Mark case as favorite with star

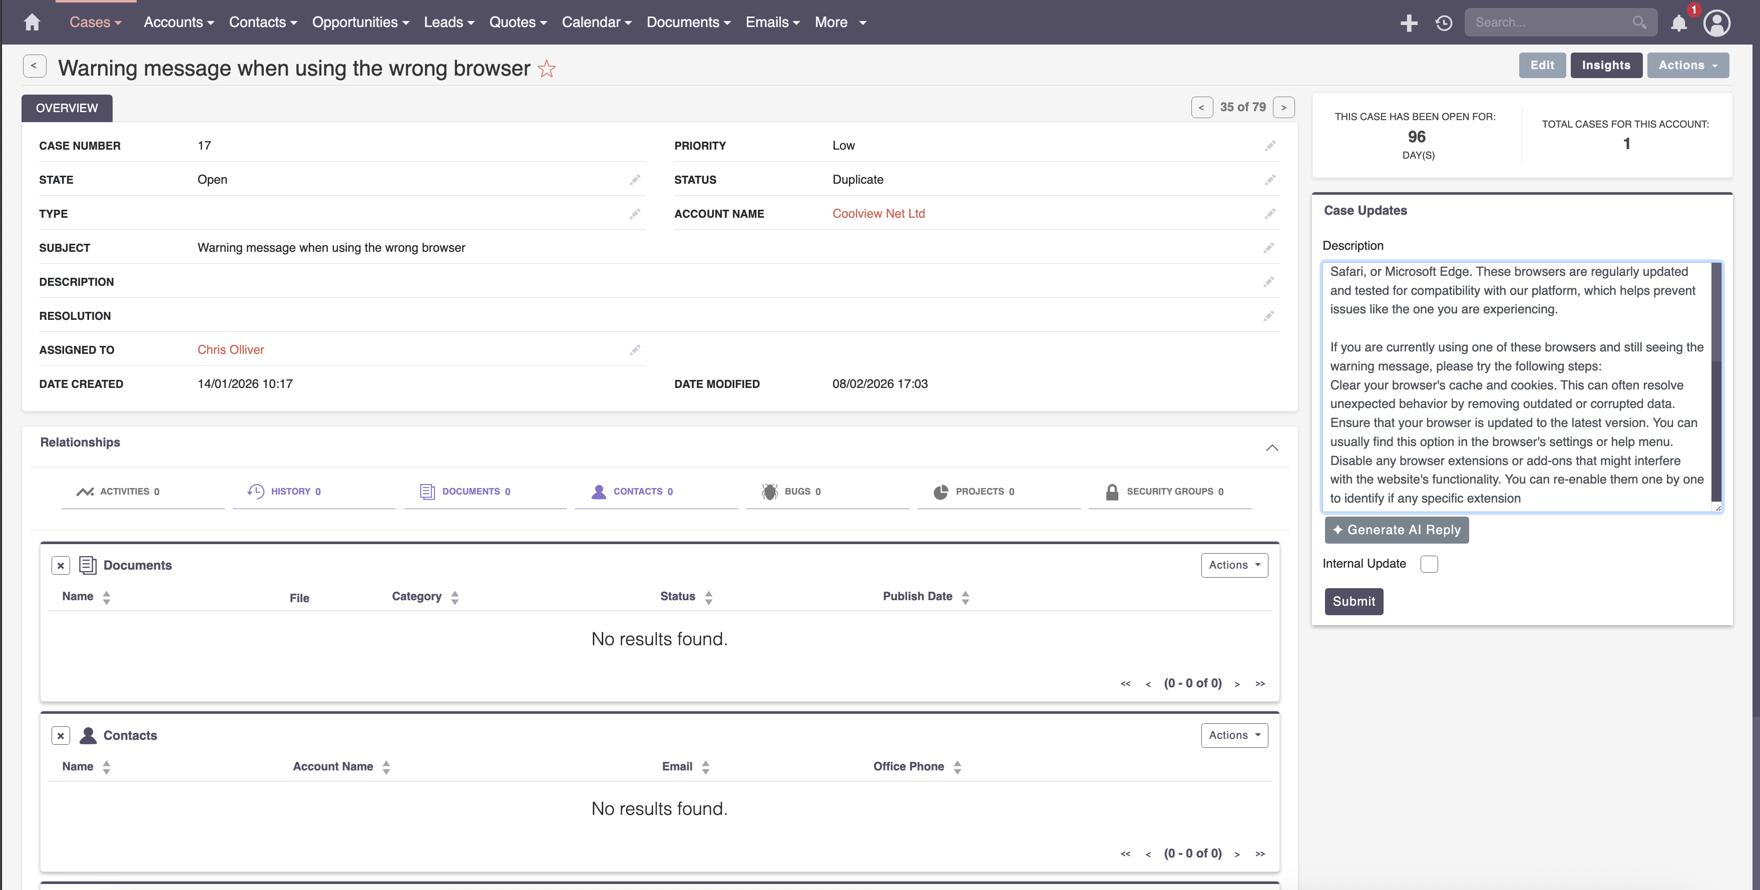(547, 69)
